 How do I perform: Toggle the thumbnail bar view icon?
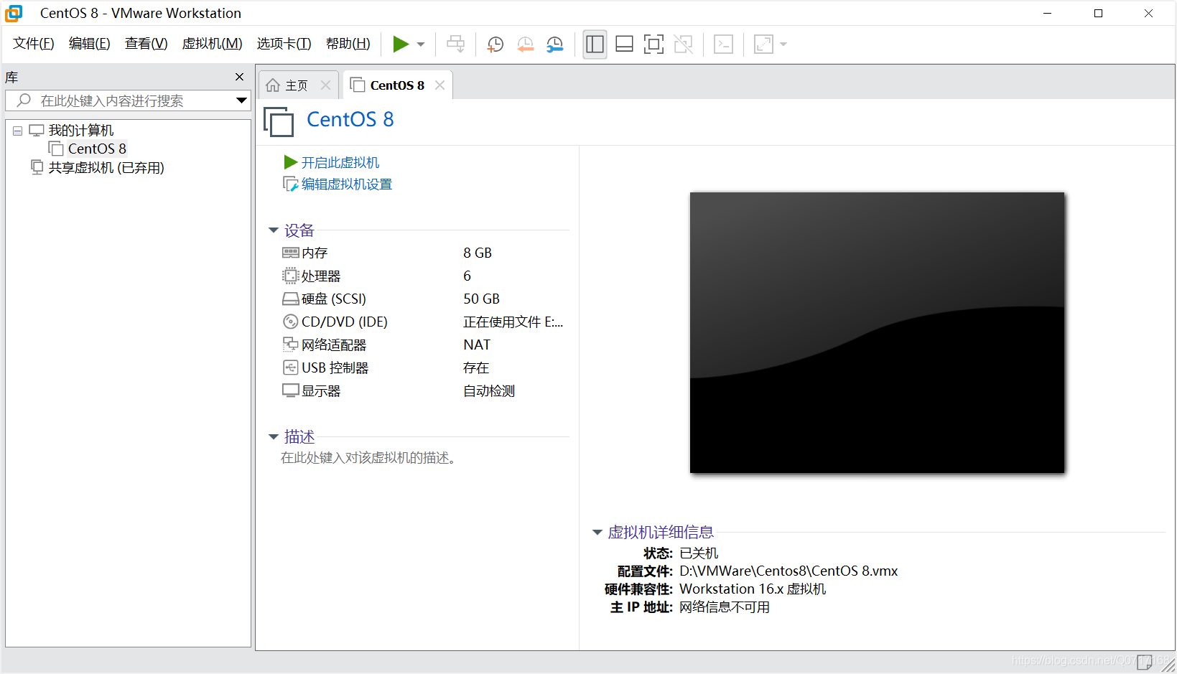(x=624, y=45)
